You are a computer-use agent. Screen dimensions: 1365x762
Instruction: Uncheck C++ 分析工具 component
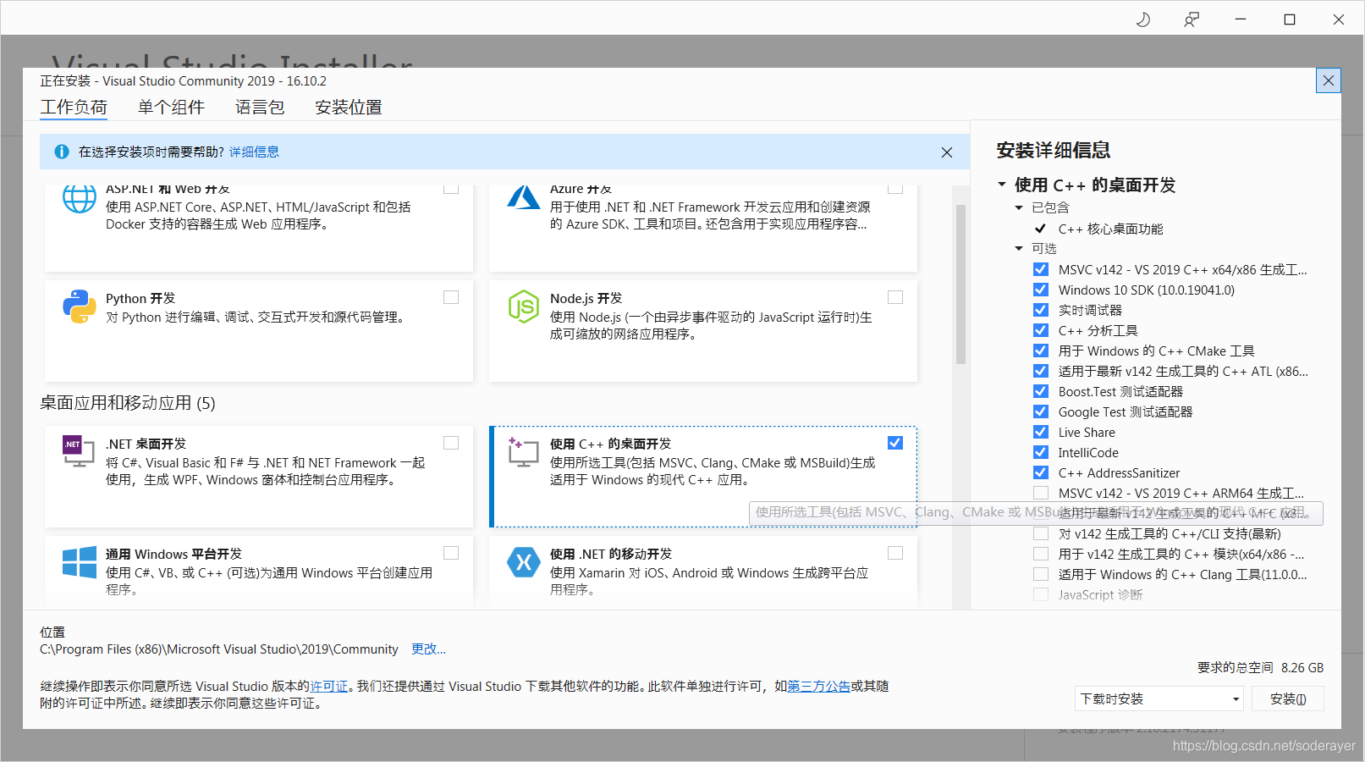tap(1041, 330)
